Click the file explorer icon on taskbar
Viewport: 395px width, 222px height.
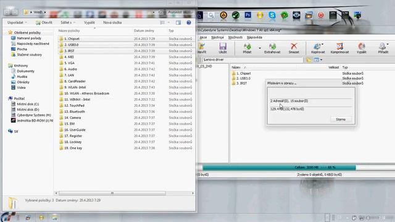pyautogui.click(x=54, y=218)
